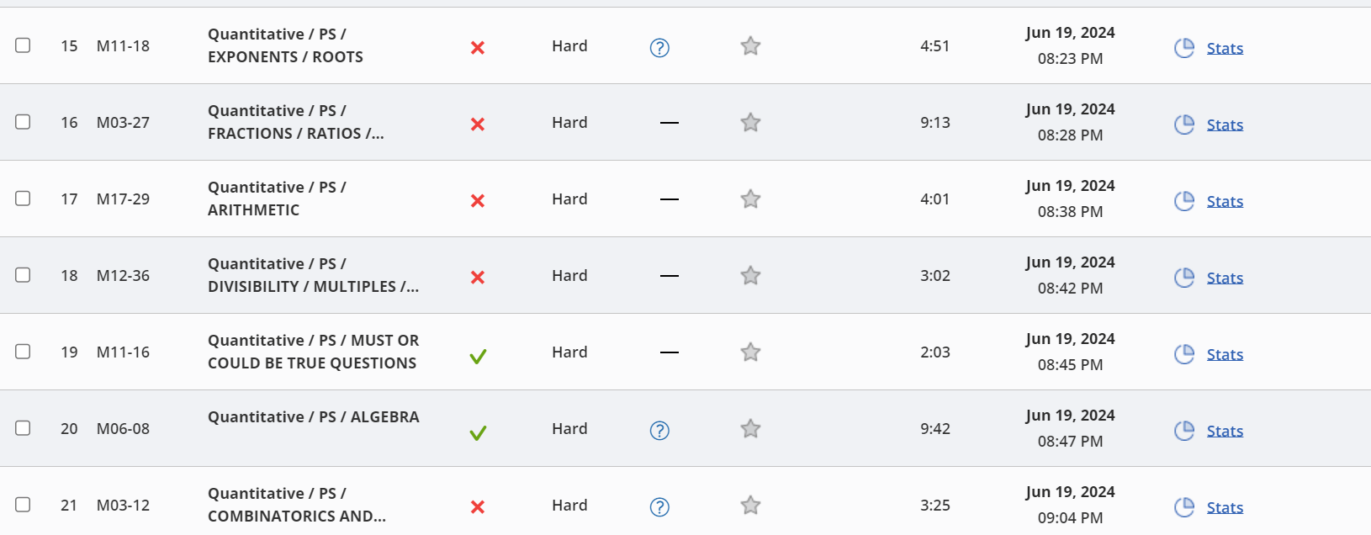Screen dimensions: 1371x535
Task: Open Stats link for question M12-36
Action: point(1225,278)
